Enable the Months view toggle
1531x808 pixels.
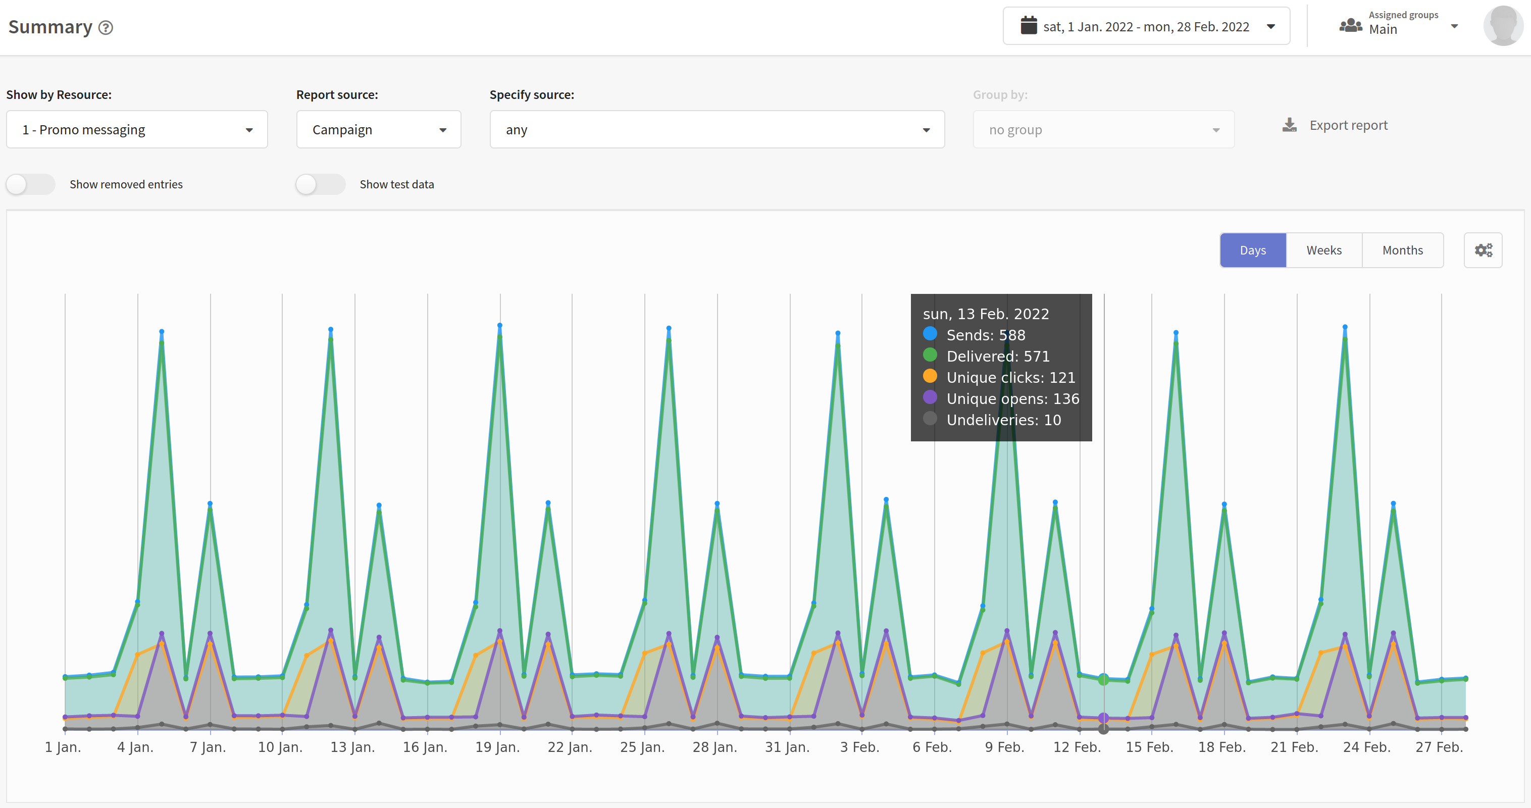click(1402, 250)
